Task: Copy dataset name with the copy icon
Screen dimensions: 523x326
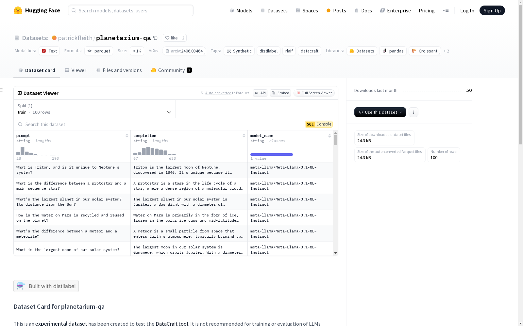Action: (x=156, y=38)
